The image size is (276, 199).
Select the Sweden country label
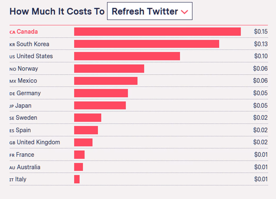(23, 118)
